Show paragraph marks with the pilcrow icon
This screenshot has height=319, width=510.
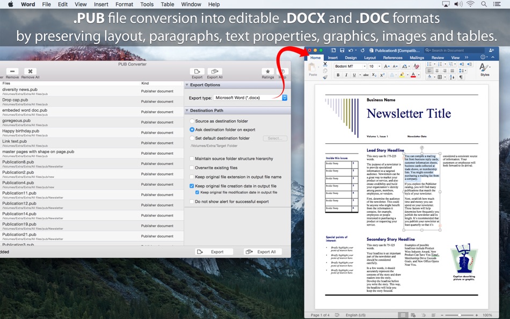[461, 77]
